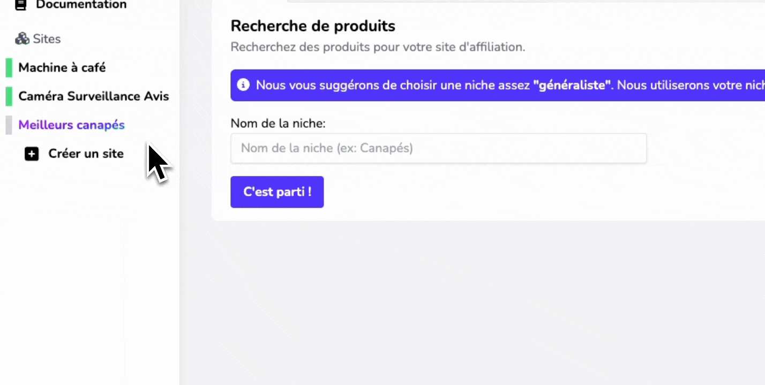Screen dimensions: 765x385
Task: Click the Sites cubes icon
Action: 22,39
